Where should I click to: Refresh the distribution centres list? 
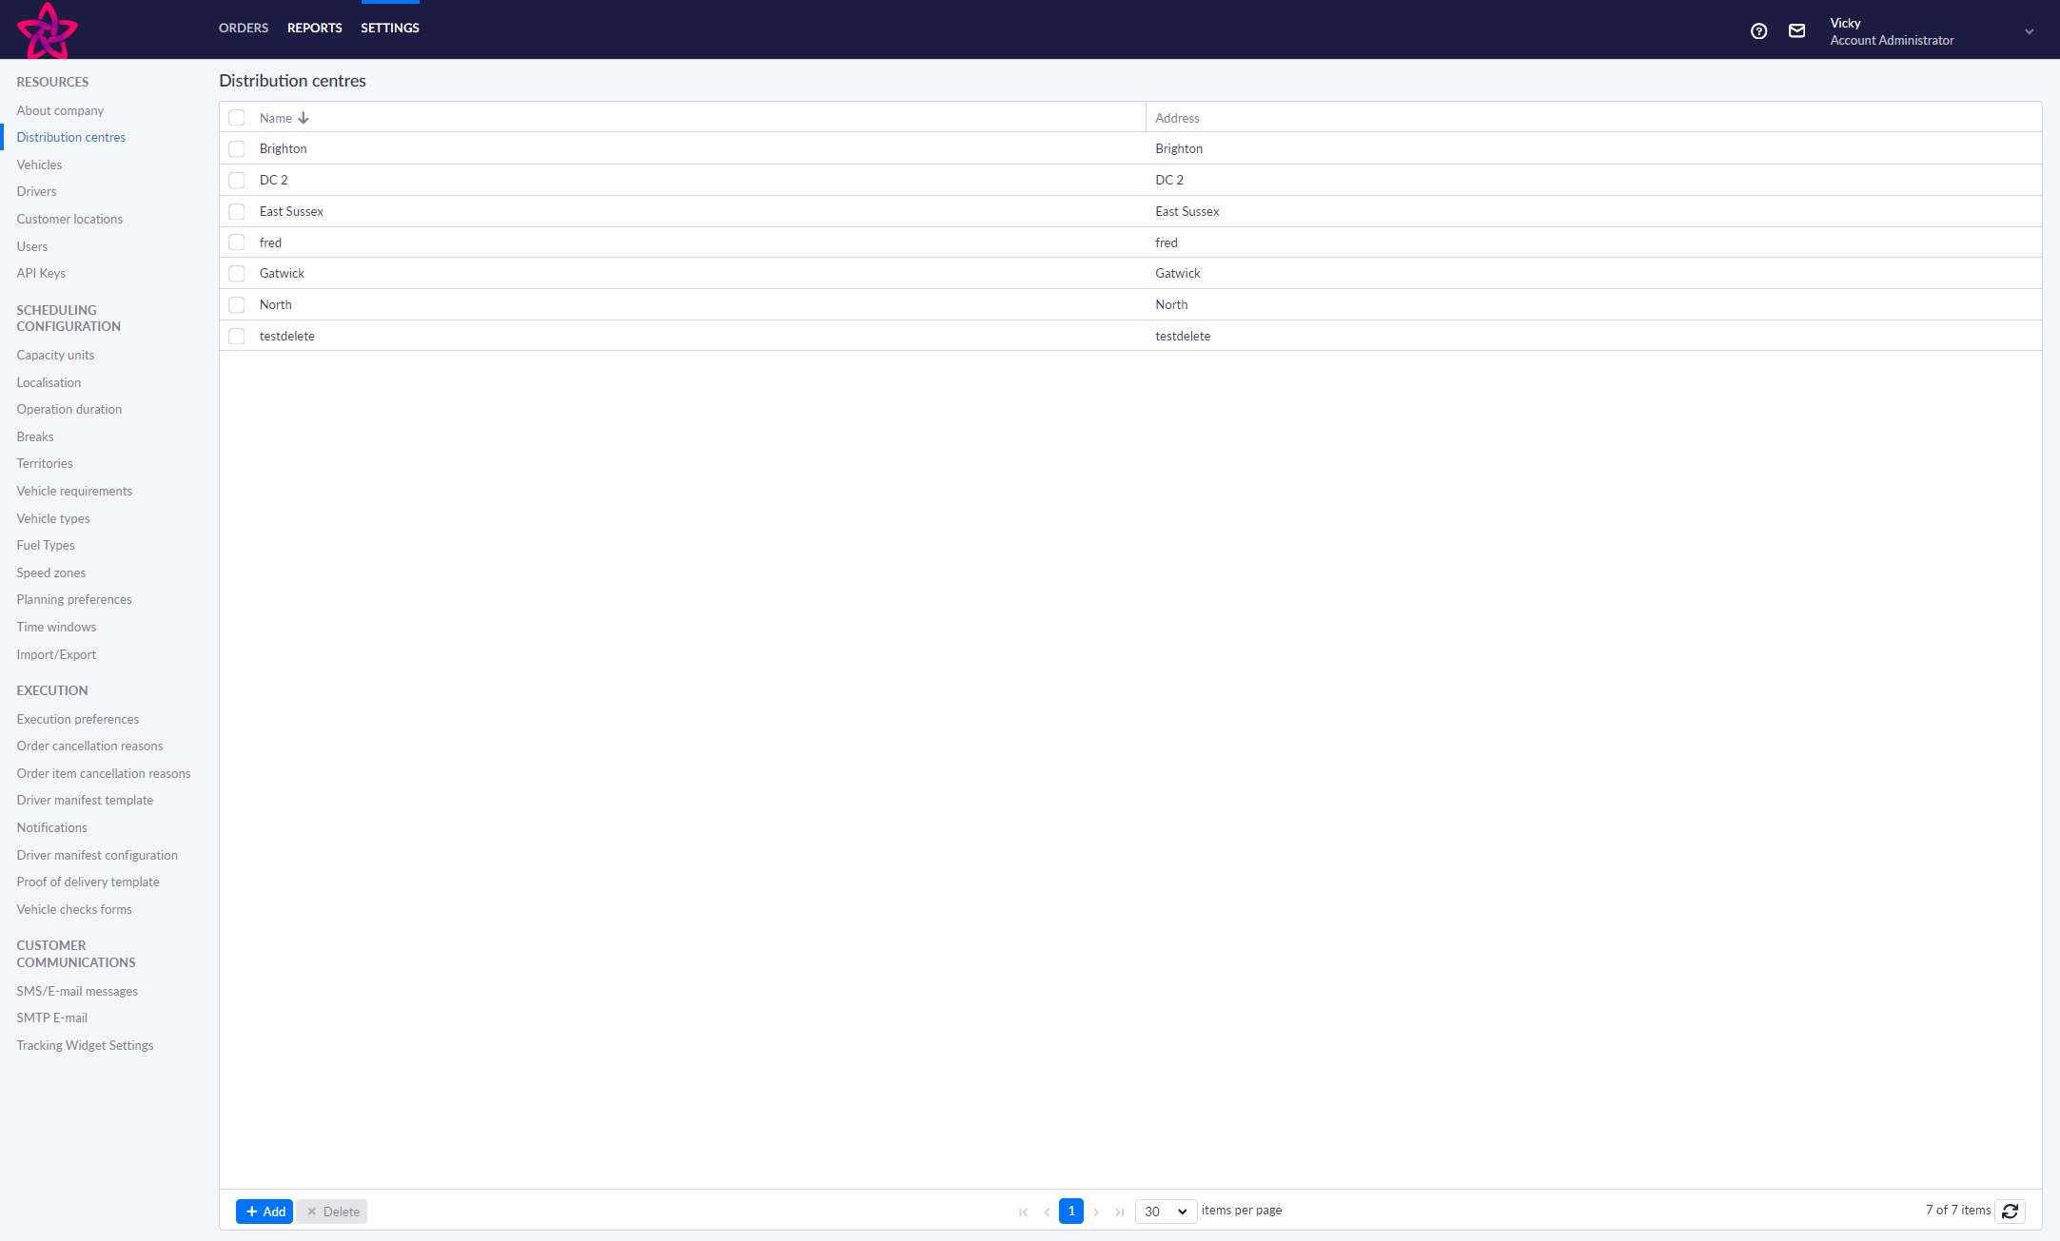coord(2010,1211)
